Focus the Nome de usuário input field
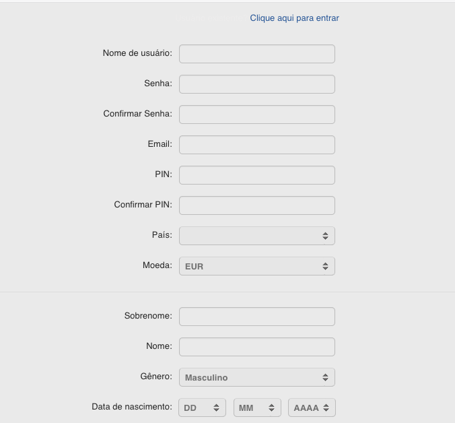 click(256, 54)
